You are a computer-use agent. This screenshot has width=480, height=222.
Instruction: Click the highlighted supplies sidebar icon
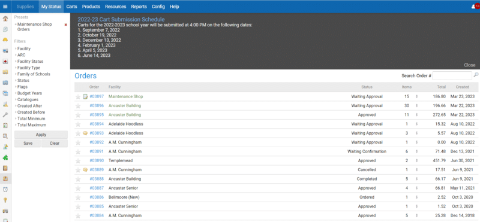pos(5,179)
